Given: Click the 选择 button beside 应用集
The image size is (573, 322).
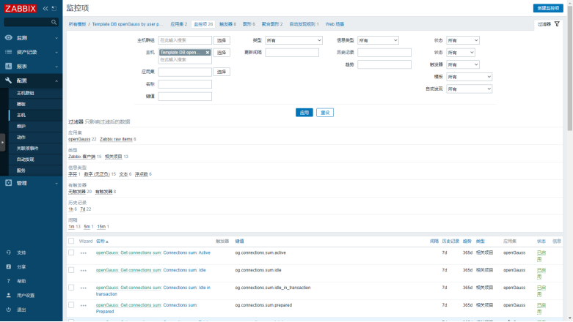Looking at the screenshot, I should tap(222, 72).
